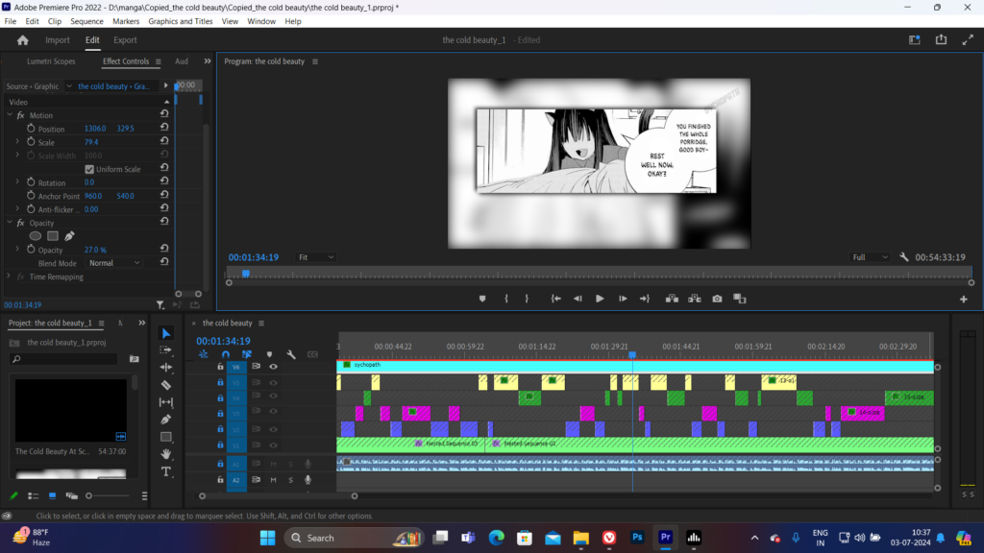Play the program monitor
Screen dimensions: 984x553
click(600, 300)
